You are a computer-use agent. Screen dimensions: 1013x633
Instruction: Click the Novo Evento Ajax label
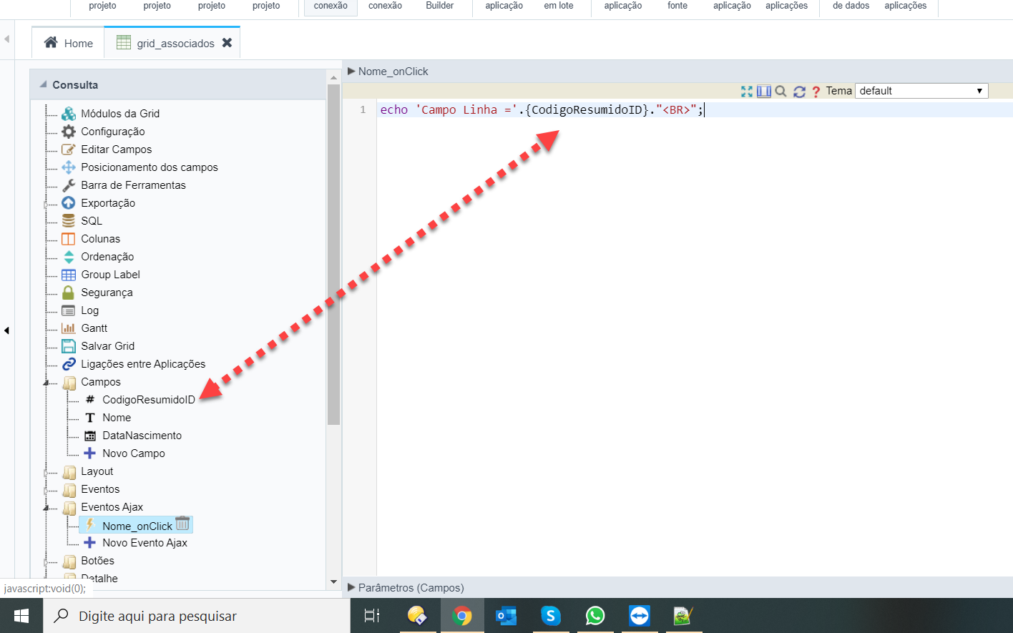pos(145,543)
